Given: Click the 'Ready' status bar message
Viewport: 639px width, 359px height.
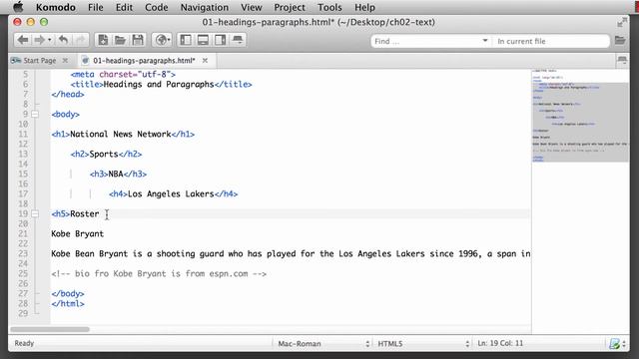Looking at the screenshot, I should coord(24,343).
